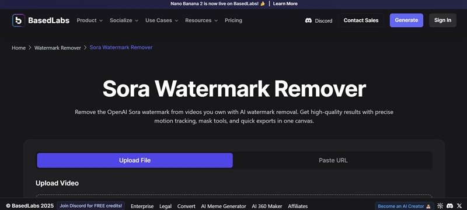Open the Affiliates footer link
This screenshot has width=467, height=210.
(x=298, y=206)
